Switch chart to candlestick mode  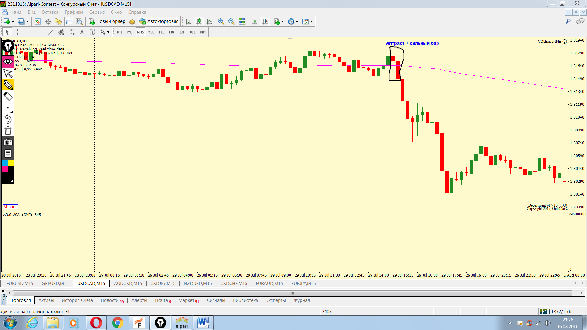pyautogui.click(x=199, y=21)
